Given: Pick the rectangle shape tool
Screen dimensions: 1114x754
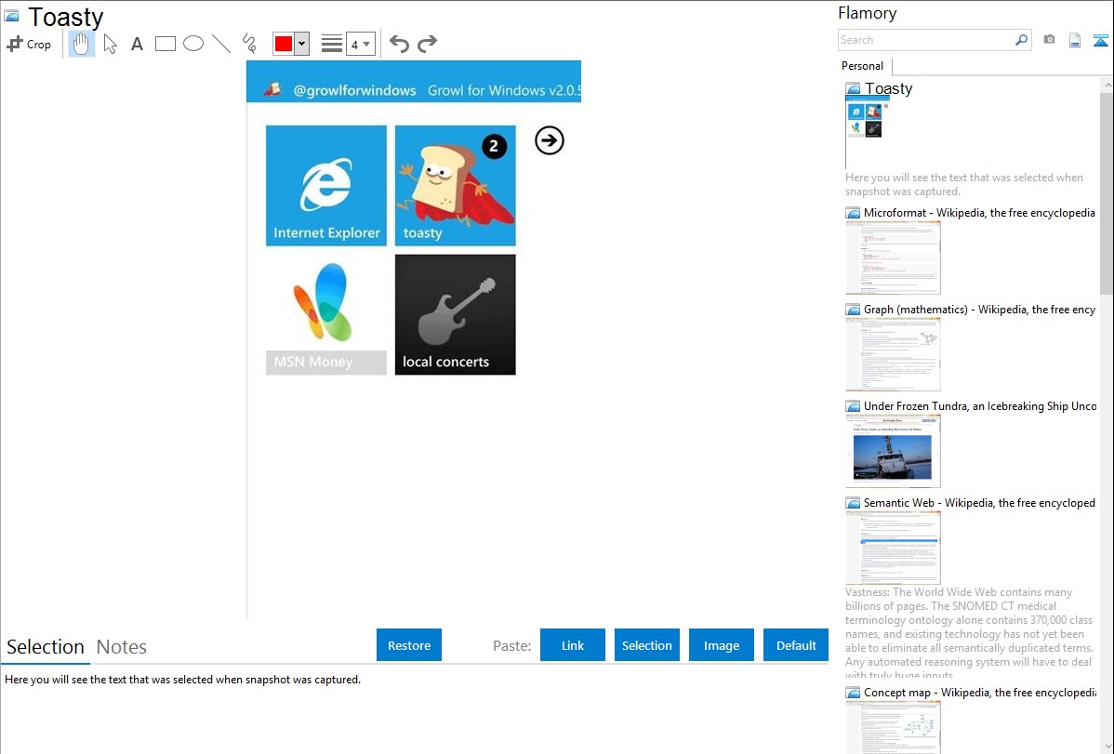Looking at the screenshot, I should tap(166, 44).
